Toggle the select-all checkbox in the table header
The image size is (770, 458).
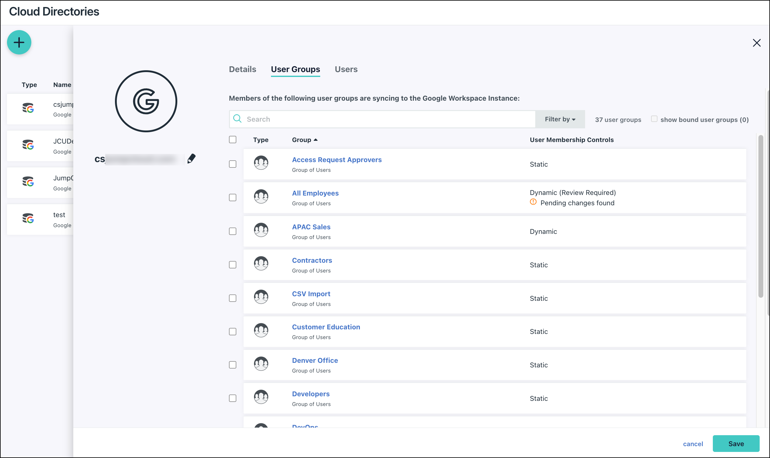[x=232, y=140]
